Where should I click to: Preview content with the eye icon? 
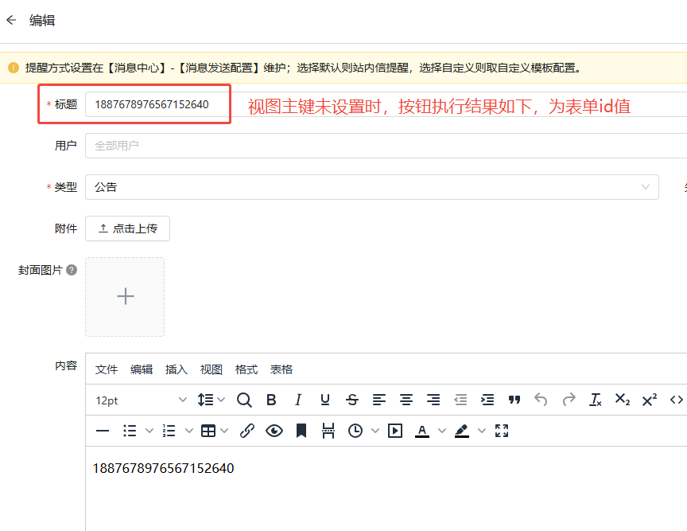[274, 431]
